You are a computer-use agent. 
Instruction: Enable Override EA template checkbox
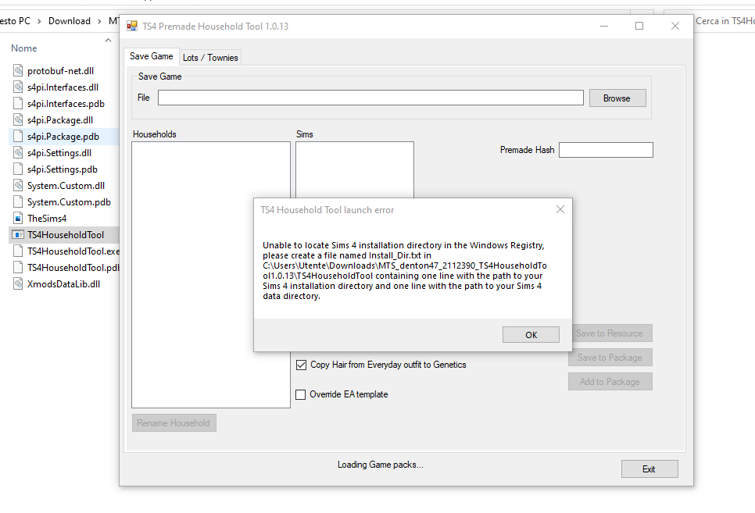point(300,394)
